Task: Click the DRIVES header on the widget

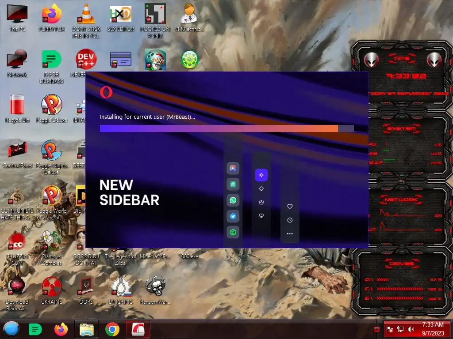Action: pos(402,264)
